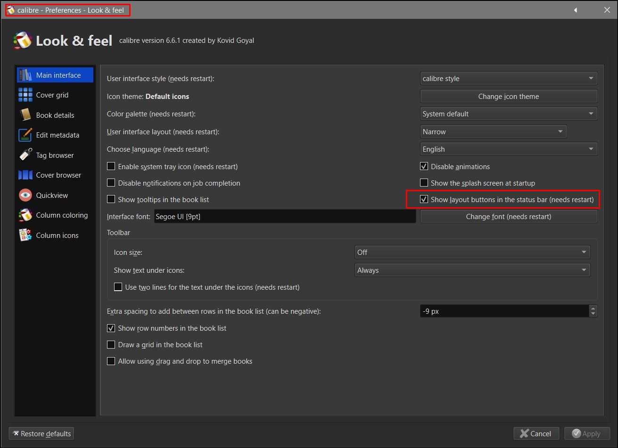Click the Change icon theme button

(509, 96)
